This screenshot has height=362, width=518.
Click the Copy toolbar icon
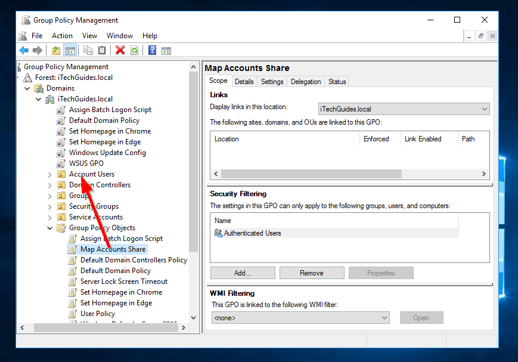[x=88, y=51]
